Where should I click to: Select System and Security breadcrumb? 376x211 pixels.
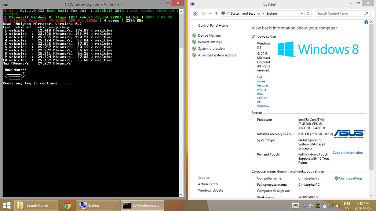tap(245, 14)
